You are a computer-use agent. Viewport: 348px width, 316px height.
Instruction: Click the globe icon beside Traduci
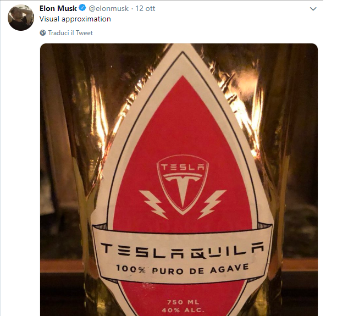click(x=43, y=33)
